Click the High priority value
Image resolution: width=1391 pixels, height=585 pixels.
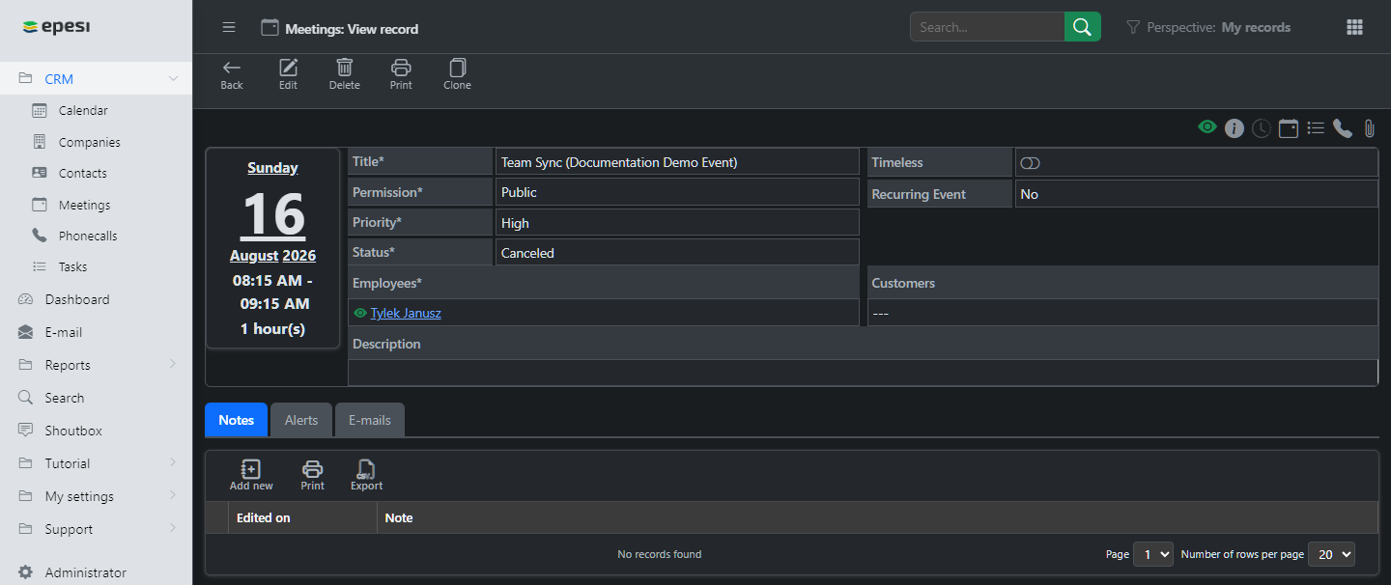point(515,223)
